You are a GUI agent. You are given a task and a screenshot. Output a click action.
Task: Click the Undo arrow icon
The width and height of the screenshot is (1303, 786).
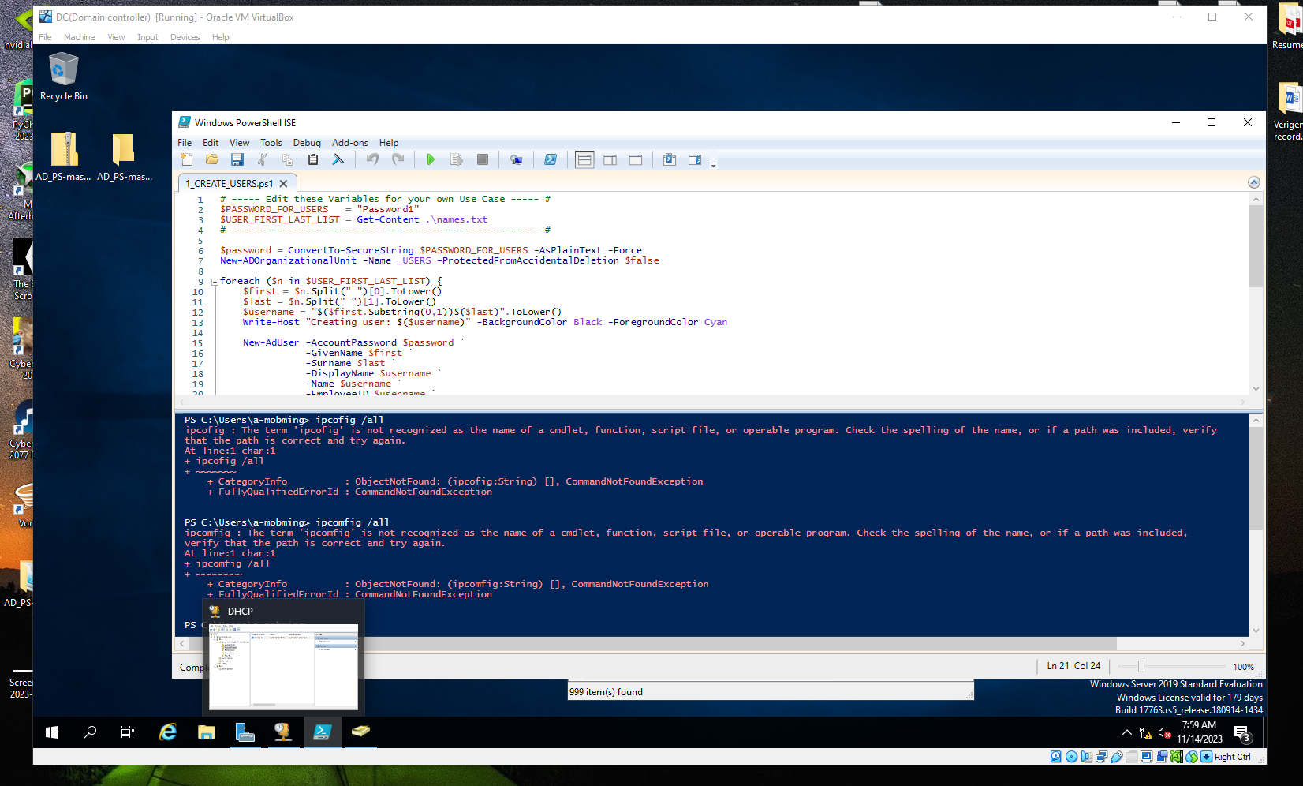click(x=373, y=159)
